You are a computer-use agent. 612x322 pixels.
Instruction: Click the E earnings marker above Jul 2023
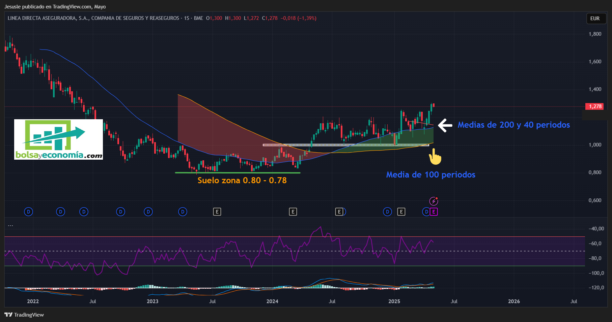[217, 212]
